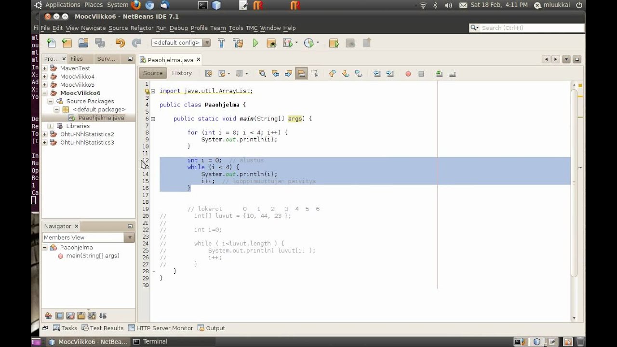This screenshot has height=347, width=617.
Task: Click the Next Bookmark icon
Action: (x=345, y=74)
